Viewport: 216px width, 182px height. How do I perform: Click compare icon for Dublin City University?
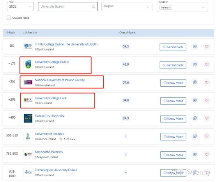[x=195, y=118]
